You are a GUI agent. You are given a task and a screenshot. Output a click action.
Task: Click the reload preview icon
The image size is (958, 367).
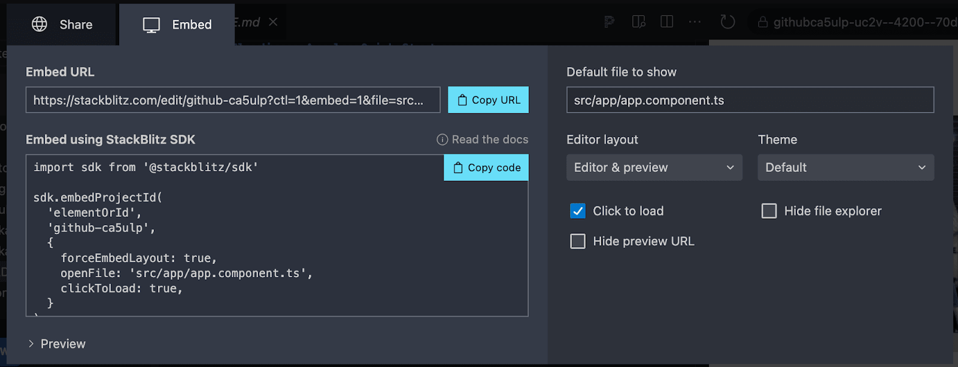727,22
